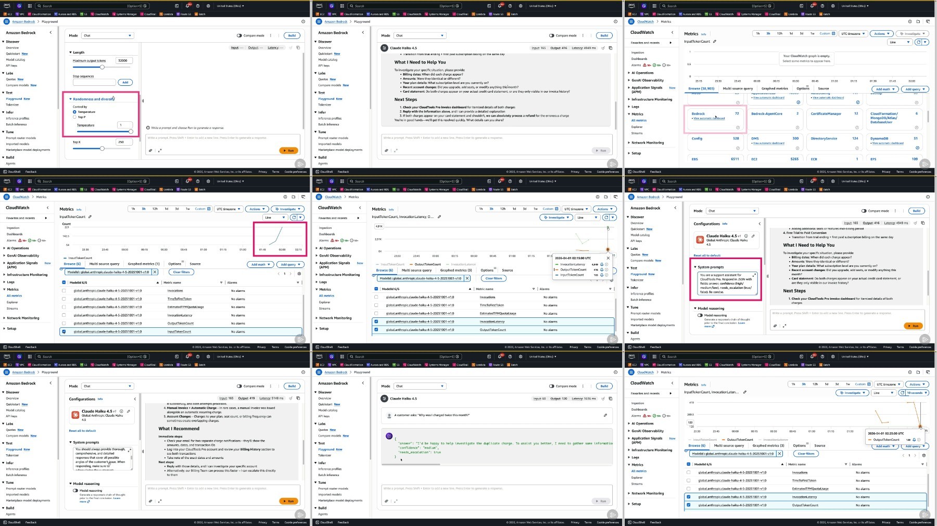Switch to the Graphed metrics (1) tab
The width and height of the screenshot is (937, 526).
click(x=144, y=264)
